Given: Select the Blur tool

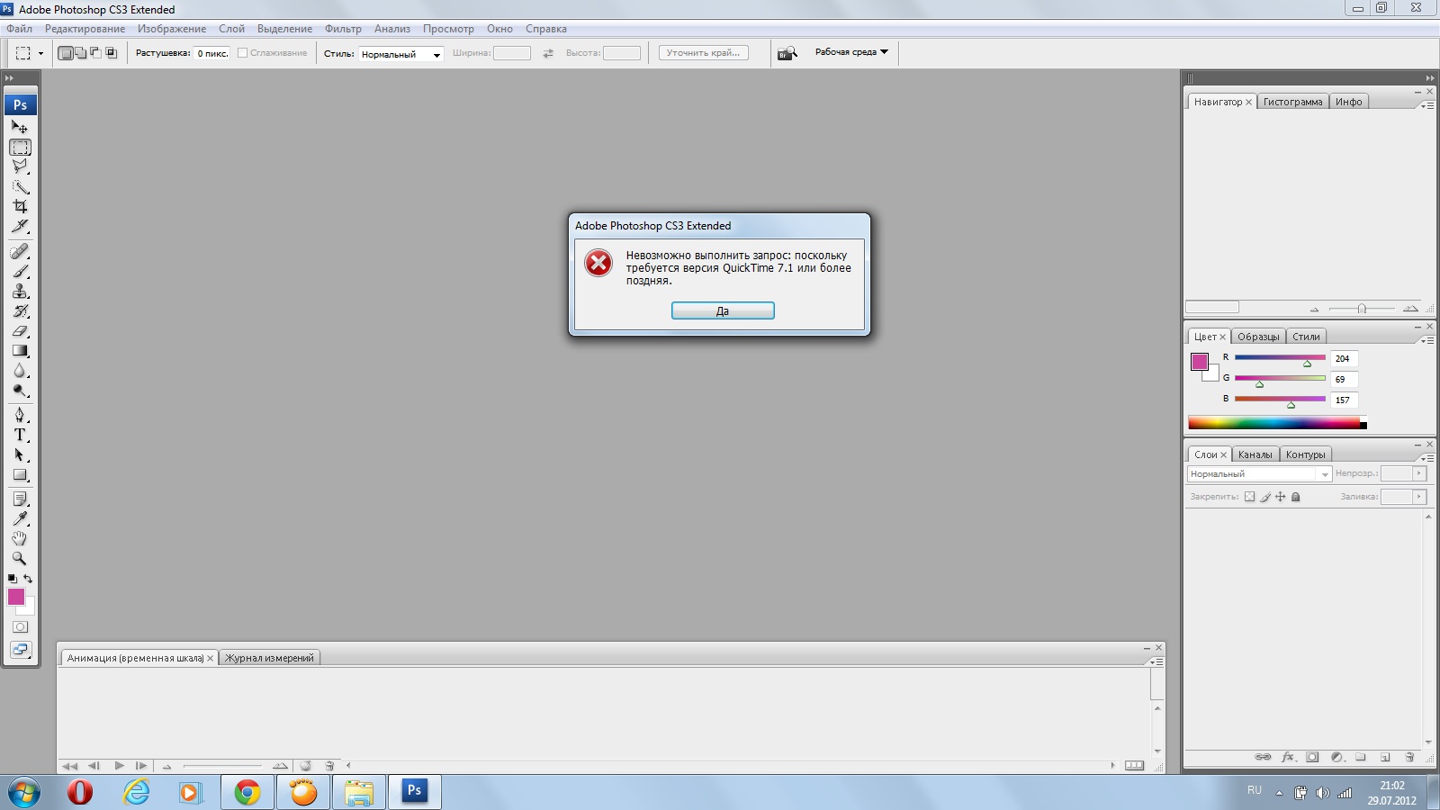Looking at the screenshot, I should tap(20, 370).
